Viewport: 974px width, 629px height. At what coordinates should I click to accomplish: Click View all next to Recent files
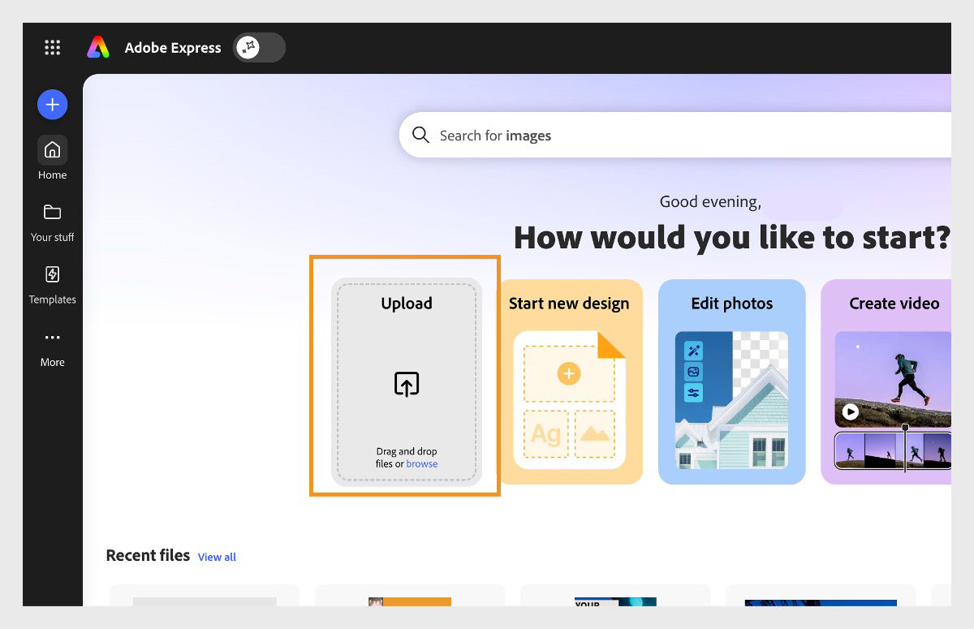pos(217,557)
